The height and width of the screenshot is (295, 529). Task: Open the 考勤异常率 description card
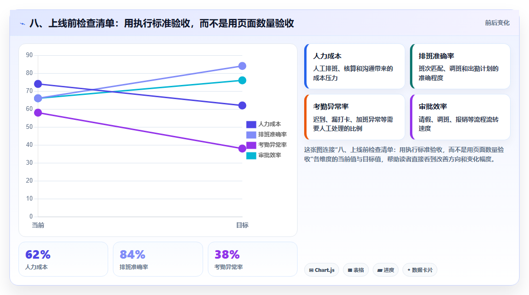(355, 117)
